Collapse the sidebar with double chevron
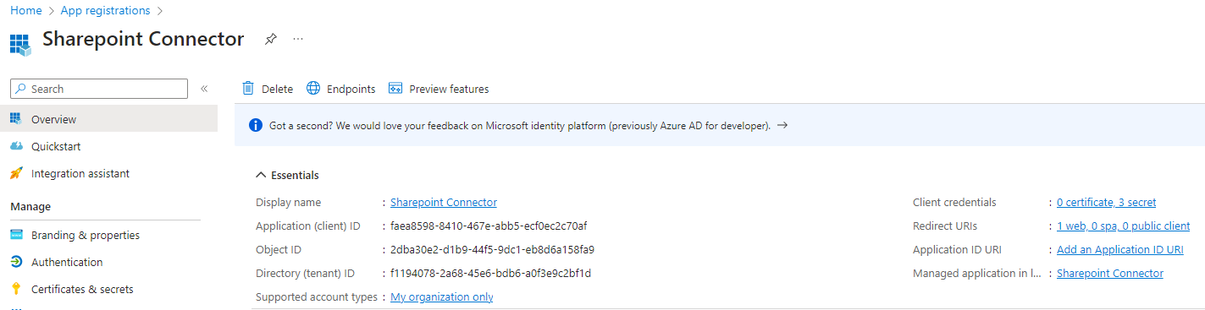This screenshot has height=310, width=1205. click(x=204, y=89)
